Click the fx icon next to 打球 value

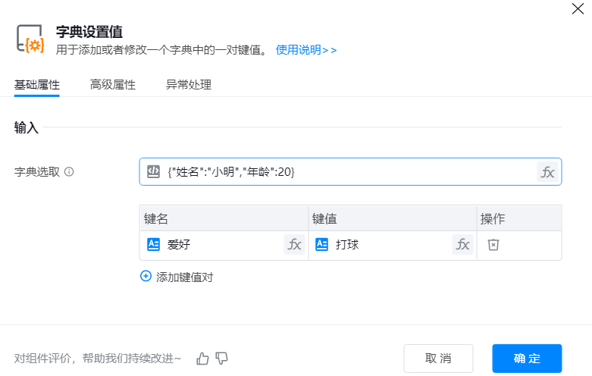[462, 245]
